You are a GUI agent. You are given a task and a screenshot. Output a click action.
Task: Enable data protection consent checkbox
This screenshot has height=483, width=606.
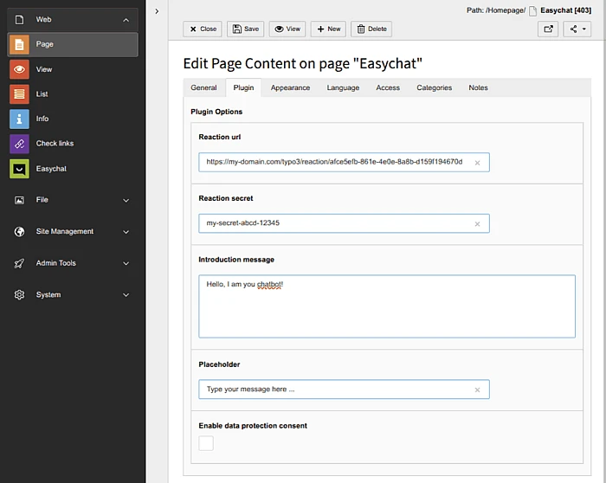pos(206,443)
